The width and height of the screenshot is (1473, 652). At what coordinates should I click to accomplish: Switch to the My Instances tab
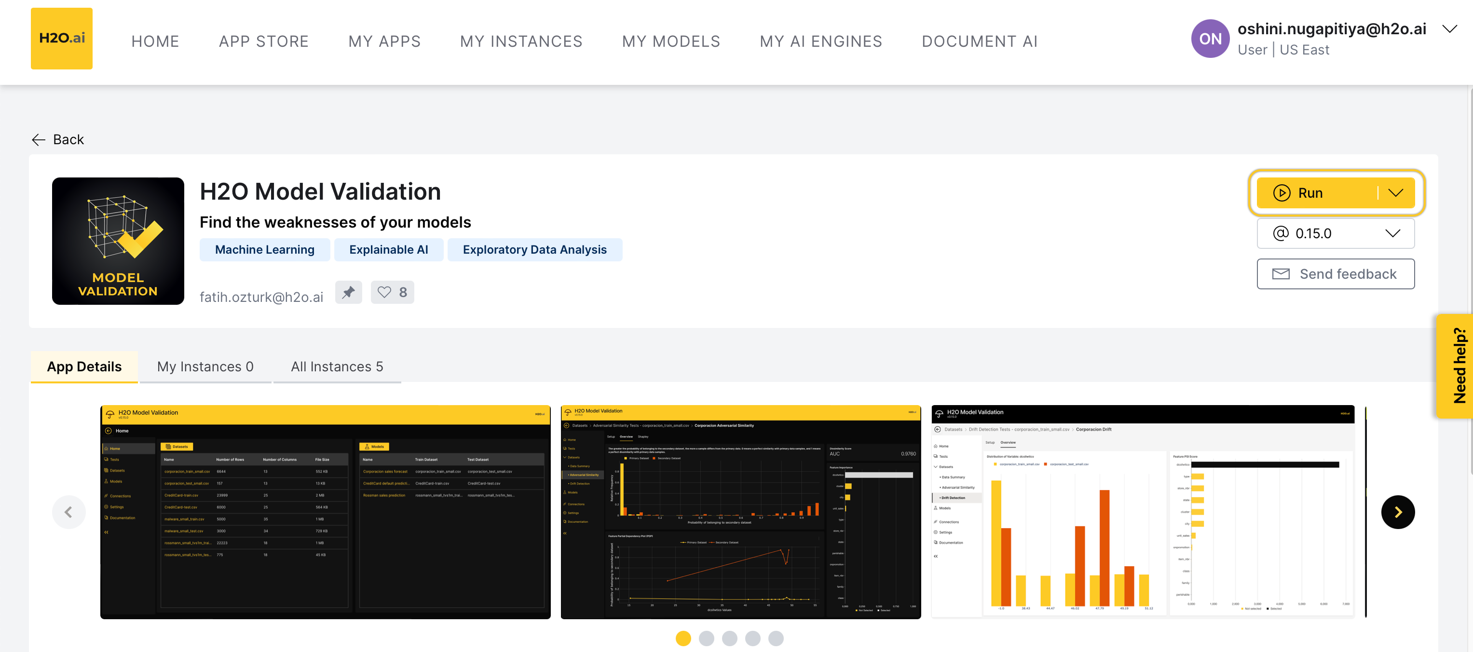pyautogui.click(x=205, y=367)
